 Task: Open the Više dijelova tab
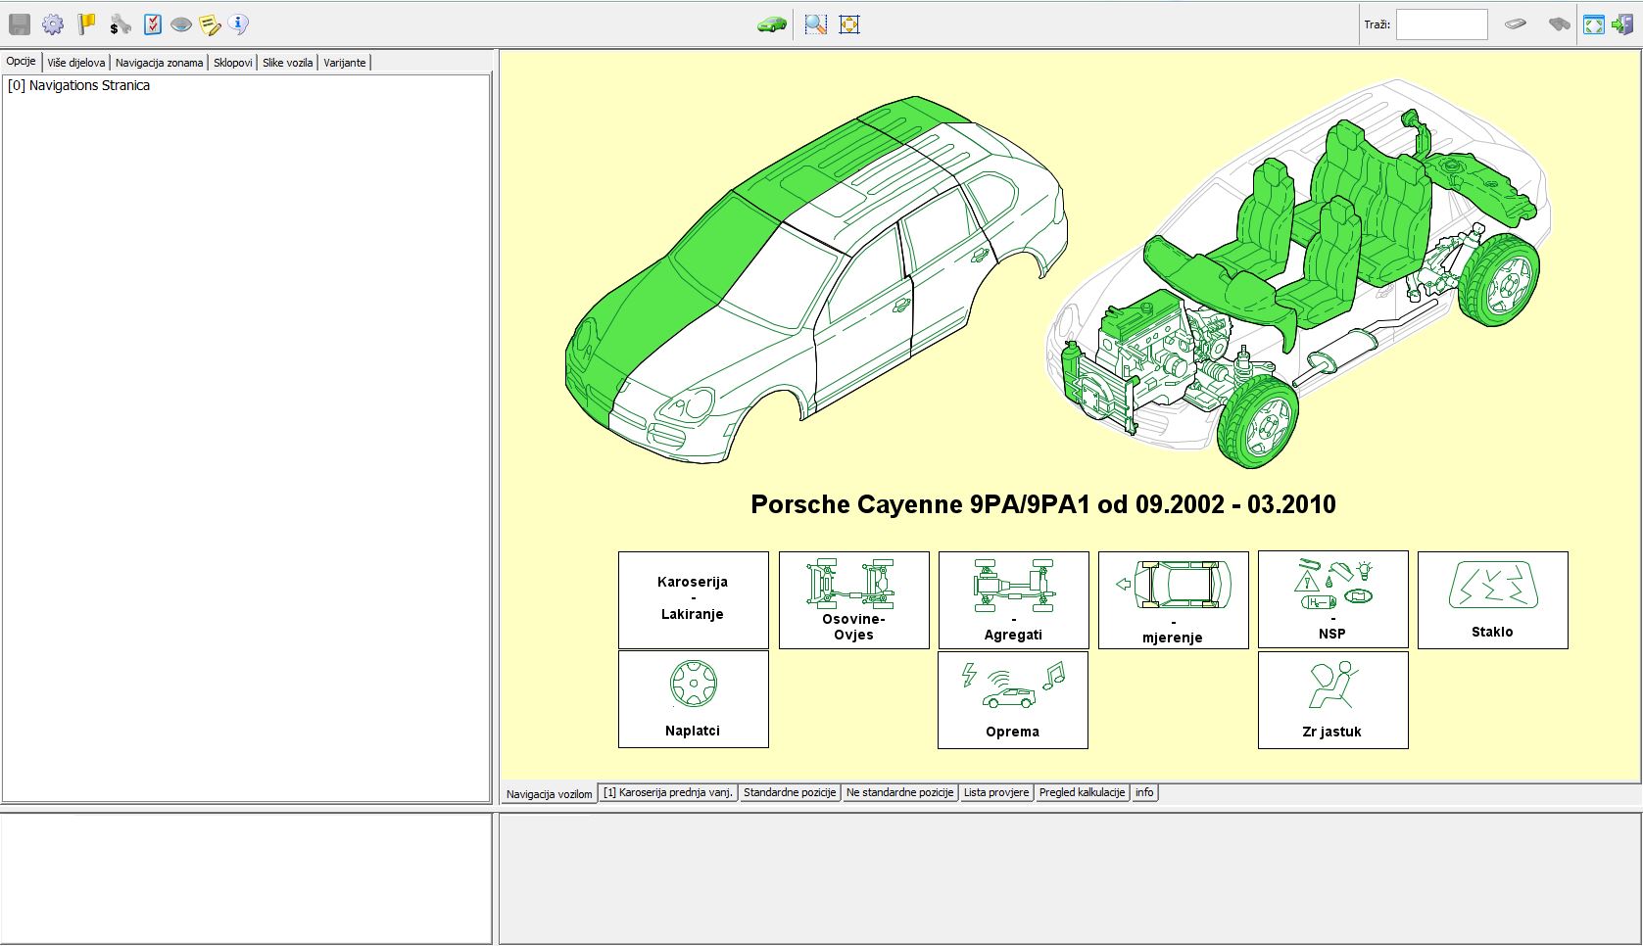76,63
